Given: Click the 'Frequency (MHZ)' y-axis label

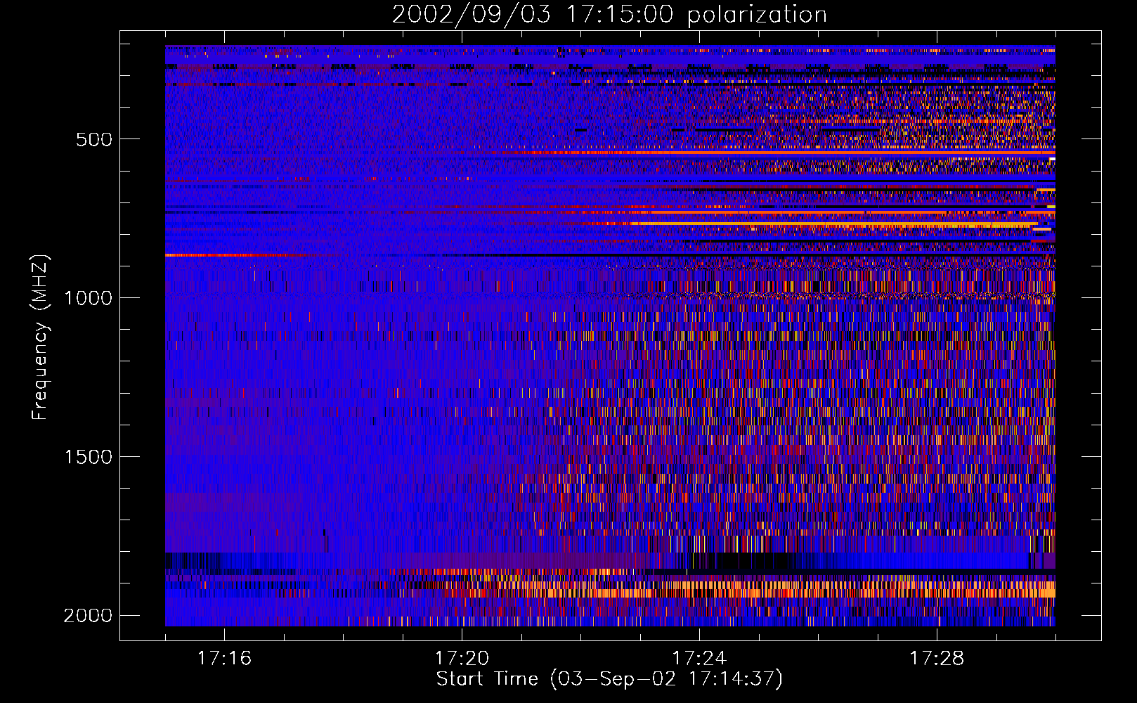Looking at the screenshot, I should [x=40, y=337].
